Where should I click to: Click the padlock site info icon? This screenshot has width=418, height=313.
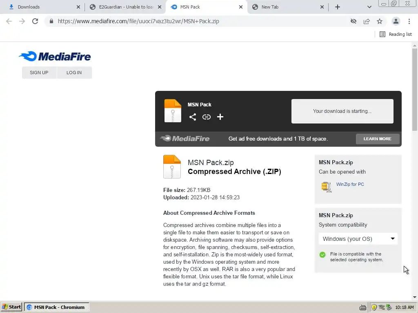[x=51, y=21]
